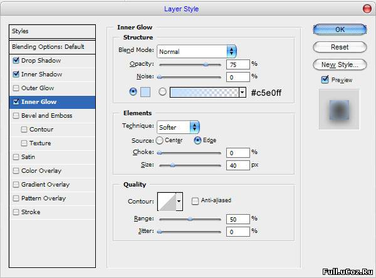
Task: Close the Layer Style dialog
Action: coord(367,9)
